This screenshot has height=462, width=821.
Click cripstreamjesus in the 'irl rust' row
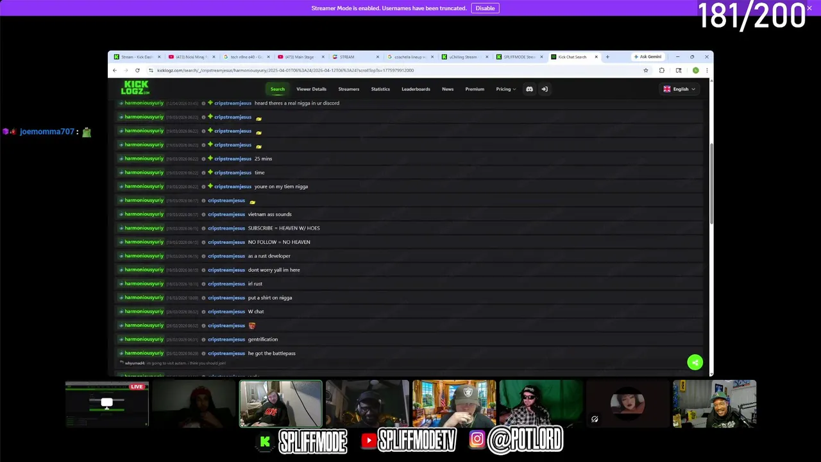click(226, 284)
